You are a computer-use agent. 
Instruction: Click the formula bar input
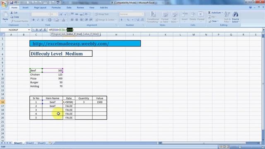tap(154, 30)
